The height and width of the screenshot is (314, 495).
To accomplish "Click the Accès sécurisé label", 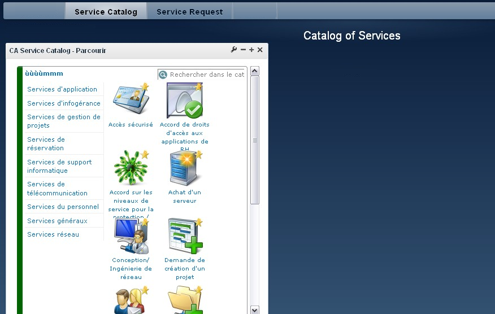I will [x=131, y=125].
